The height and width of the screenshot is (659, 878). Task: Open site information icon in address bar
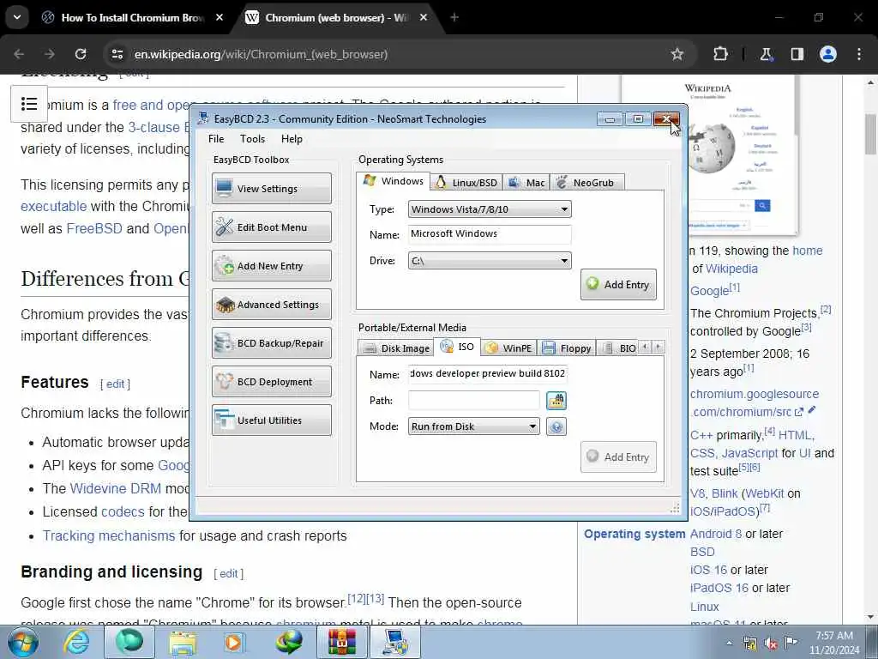(117, 54)
